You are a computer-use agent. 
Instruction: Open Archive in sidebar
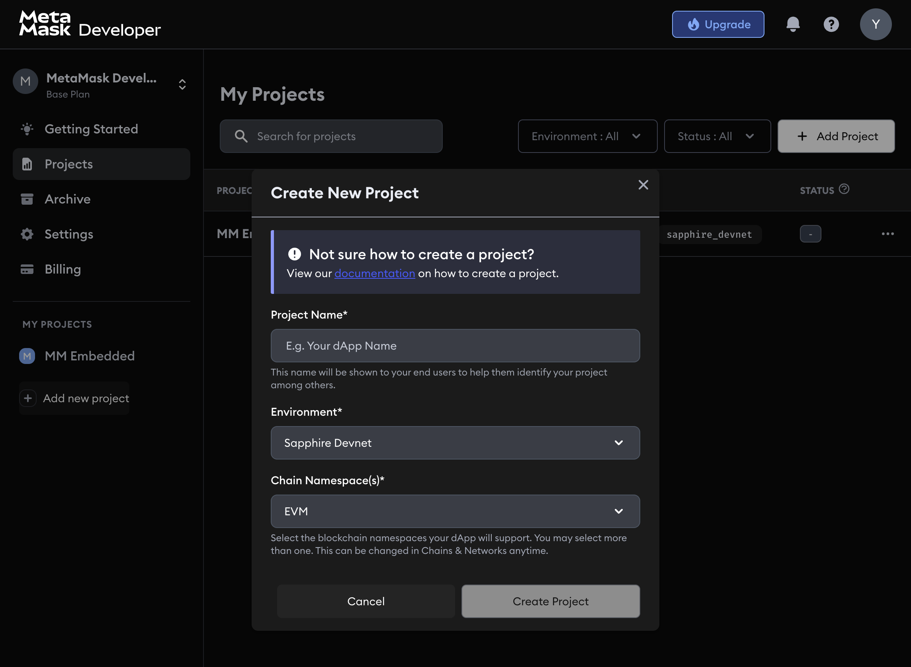pos(101,199)
